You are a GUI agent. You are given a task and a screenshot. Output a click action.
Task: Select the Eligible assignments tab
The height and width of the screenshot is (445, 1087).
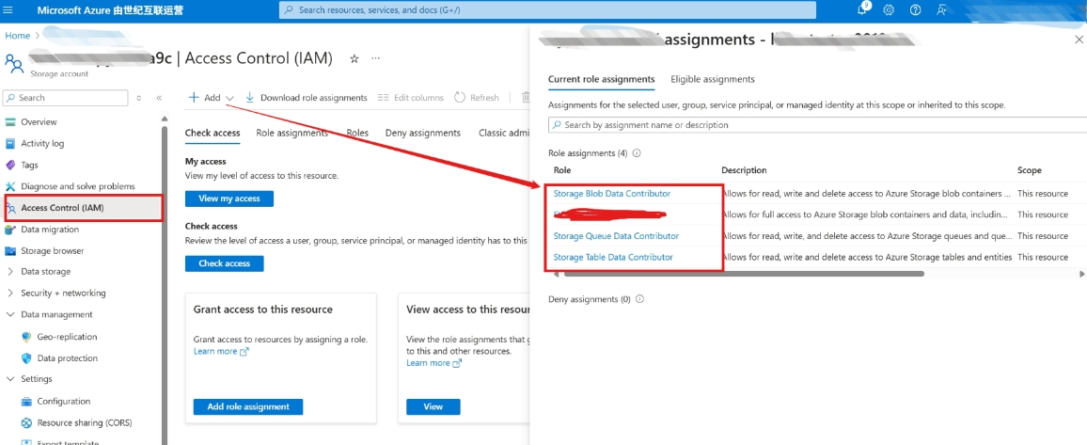click(x=713, y=79)
